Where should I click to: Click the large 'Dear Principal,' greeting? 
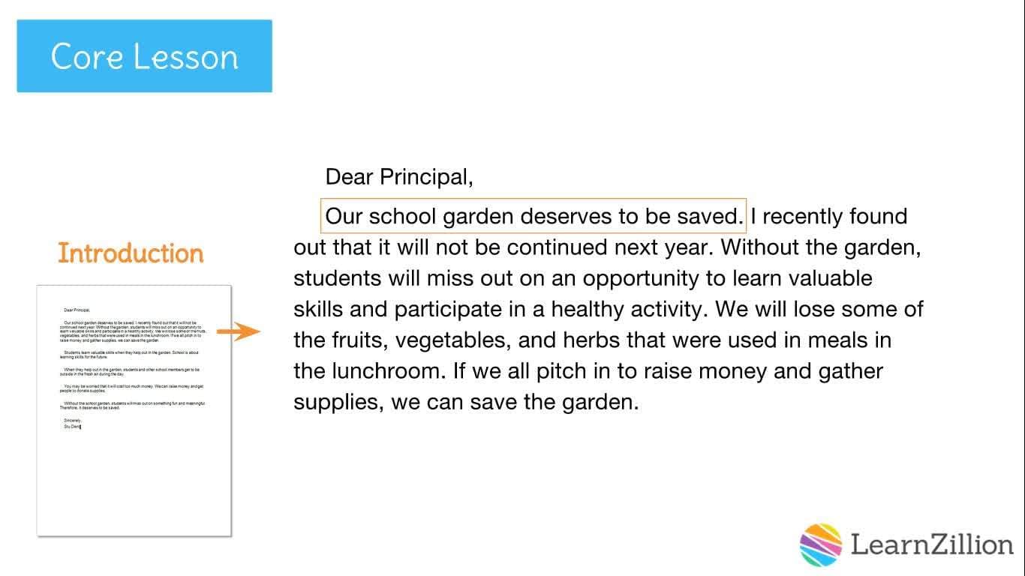(399, 177)
